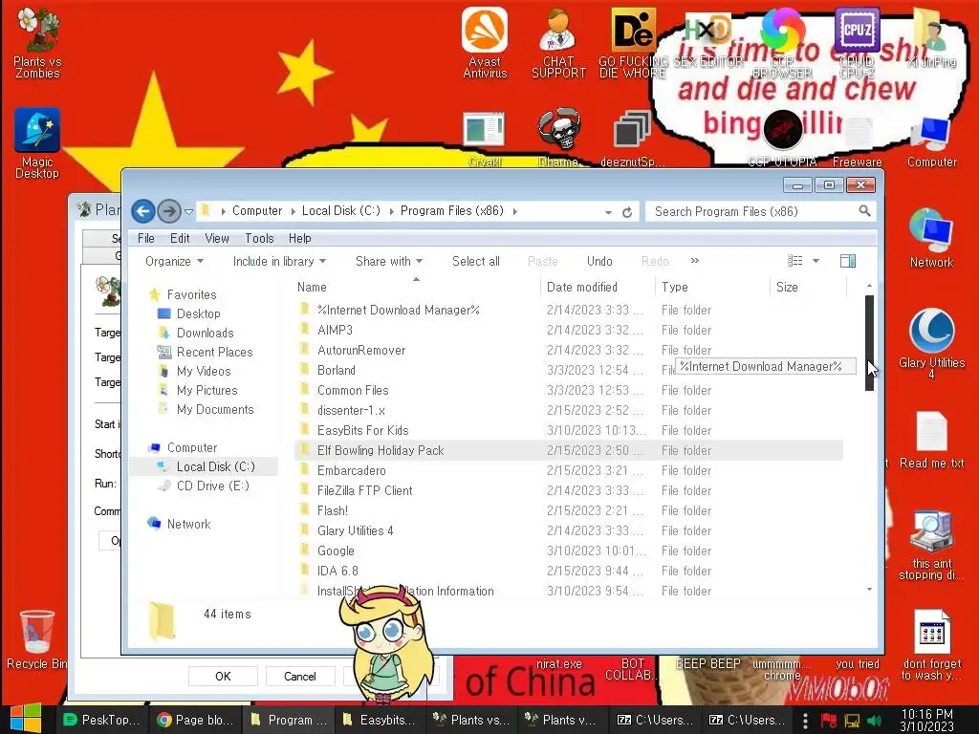The height and width of the screenshot is (734, 979).
Task: Open the 'dont forget to wash y...' icon
Action: click(931, 645)
